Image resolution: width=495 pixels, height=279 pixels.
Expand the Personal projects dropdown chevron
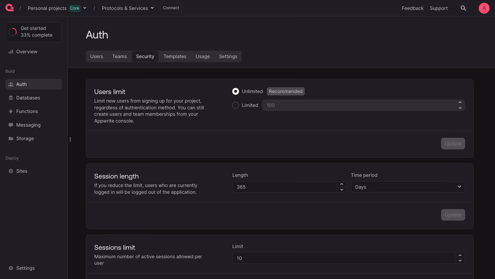85,8
